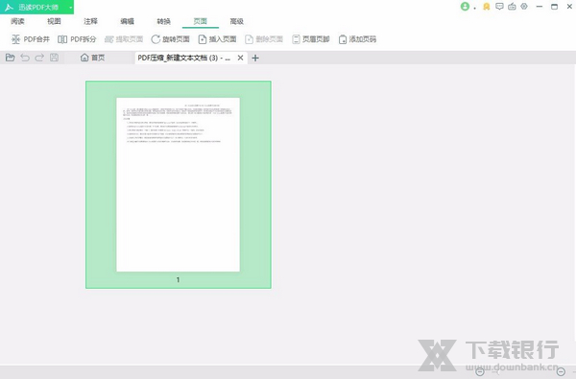
Task: Maximize the PDF application window
Action: 554,7
